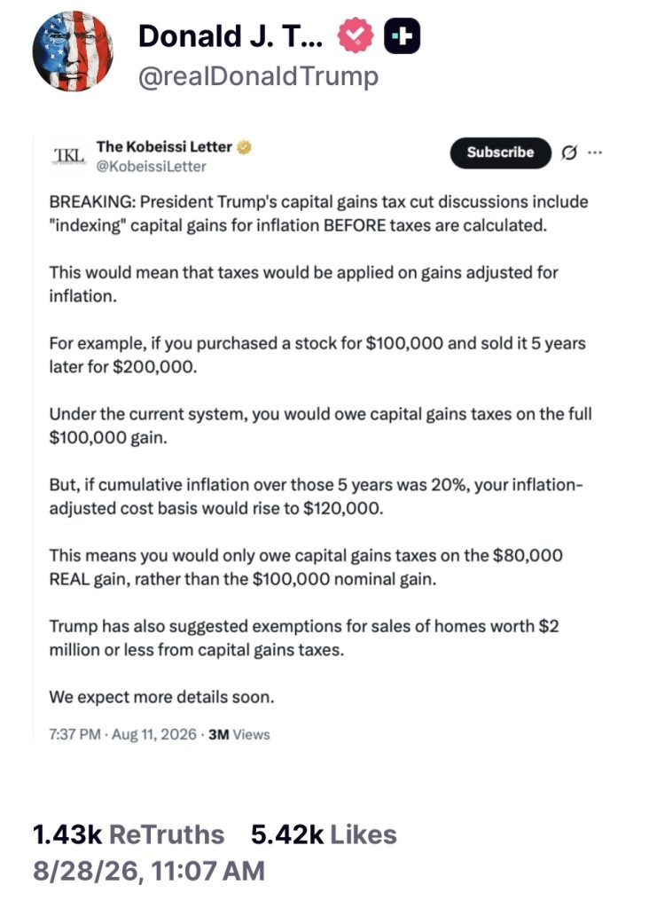Open the Donald J. Trump profile avatar
The width and height of the screenshot is (649, 908).
(x=73, y=51)
